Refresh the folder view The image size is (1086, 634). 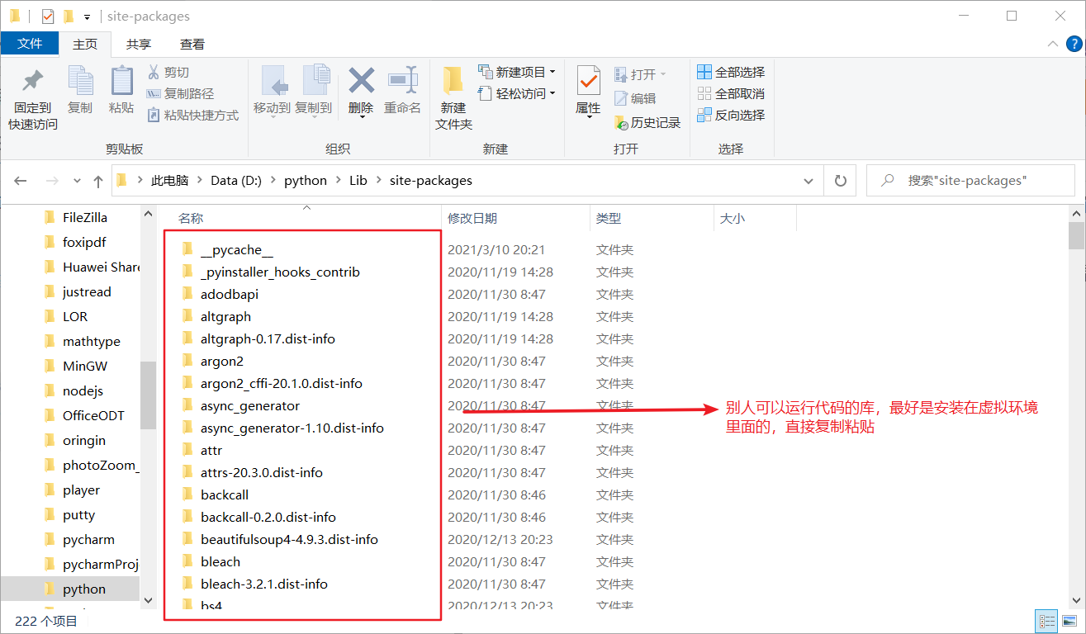point(840,180)
